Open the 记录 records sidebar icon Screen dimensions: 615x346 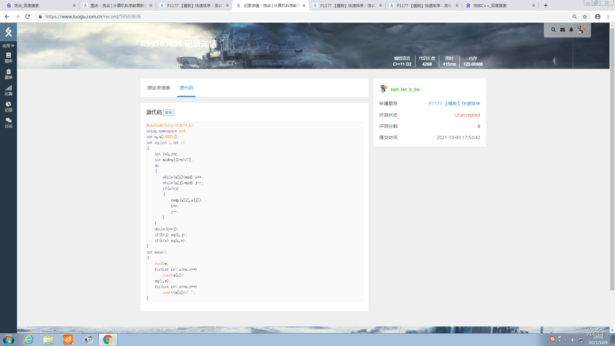tap(8, 107)
